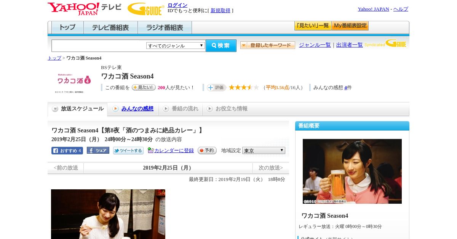Select the テレビ番組表 navigation tab
The image size is (457, 239).
pyautogui.click(x=110, y=28)
